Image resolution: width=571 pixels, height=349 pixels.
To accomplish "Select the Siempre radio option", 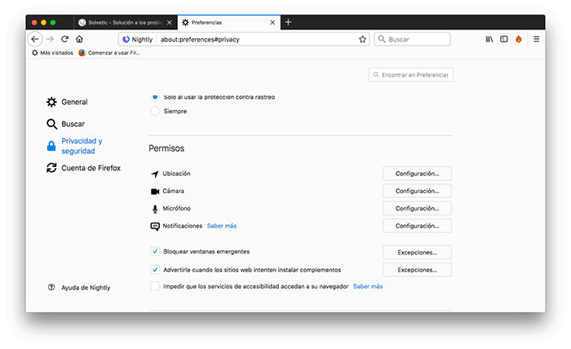I will [155, 111].
